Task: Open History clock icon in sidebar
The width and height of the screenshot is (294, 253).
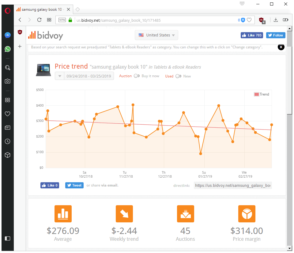Action: [8, 141]
